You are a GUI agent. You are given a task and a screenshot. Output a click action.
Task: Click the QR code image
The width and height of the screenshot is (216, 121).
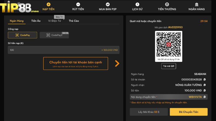pos(168,44)
